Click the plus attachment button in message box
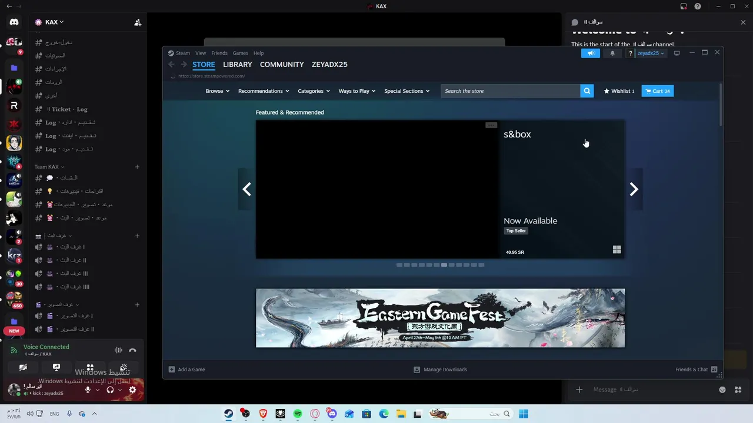The width and height of the screenshot is (753, 423). pos(579,390)
